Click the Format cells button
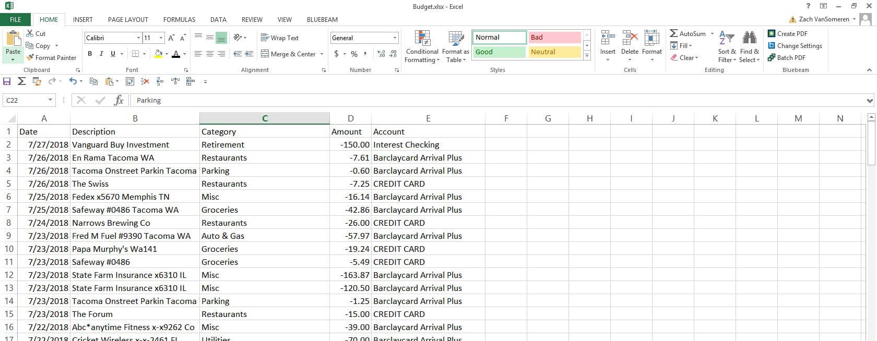877x341 pixels. pyautogui.click(x=652, y=45)
